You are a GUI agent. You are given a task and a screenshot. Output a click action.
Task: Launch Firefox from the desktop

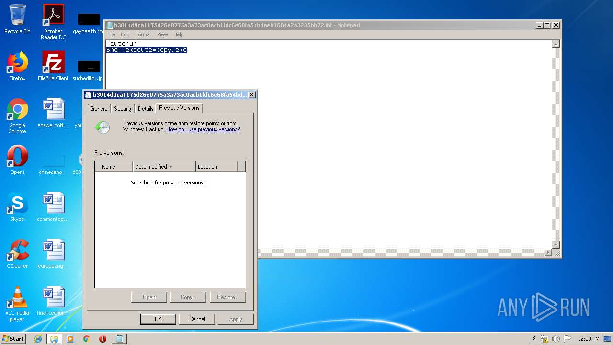tap(17, 66)
